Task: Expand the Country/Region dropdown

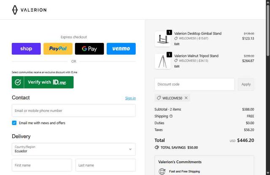Action: (74, 149)
